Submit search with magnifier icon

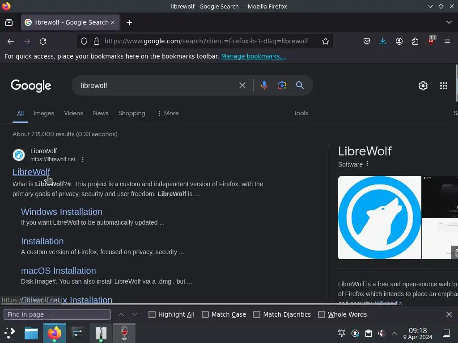pyautogui.click(x=300, y=85)
